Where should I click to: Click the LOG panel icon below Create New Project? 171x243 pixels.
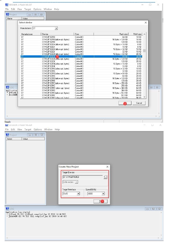point(7,209)
